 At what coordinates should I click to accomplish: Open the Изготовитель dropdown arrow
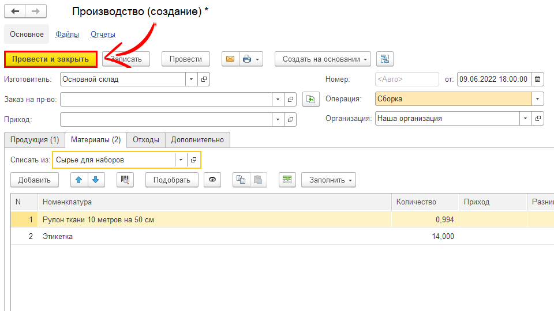click(x=191, y=79)
